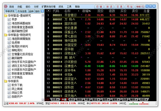Open the 早参 chart icon
The width and height of the screenshot is (161, 111).
click(9, 19)
